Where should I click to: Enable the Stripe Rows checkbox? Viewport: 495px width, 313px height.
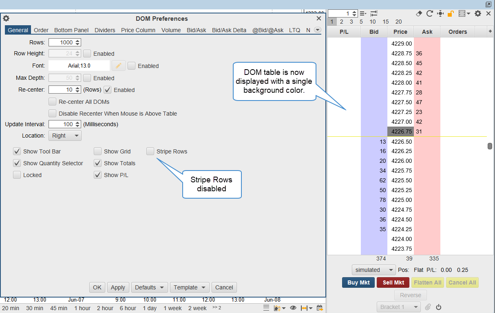pos(150,151)
